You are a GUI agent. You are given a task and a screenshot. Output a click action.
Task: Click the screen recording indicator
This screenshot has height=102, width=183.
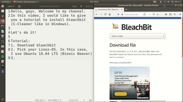pyautogui.click(x=155, y=2)
